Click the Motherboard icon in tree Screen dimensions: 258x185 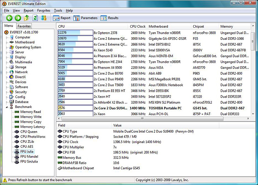point(11,42)
